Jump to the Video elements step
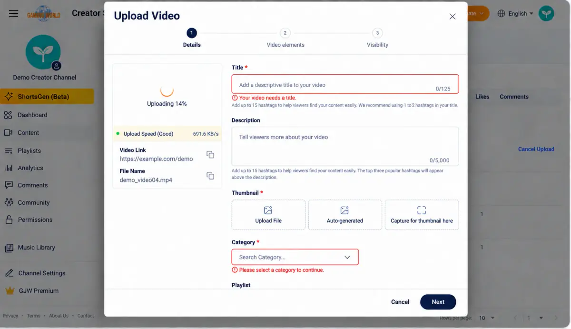571x329 pixels. [285, 38]
